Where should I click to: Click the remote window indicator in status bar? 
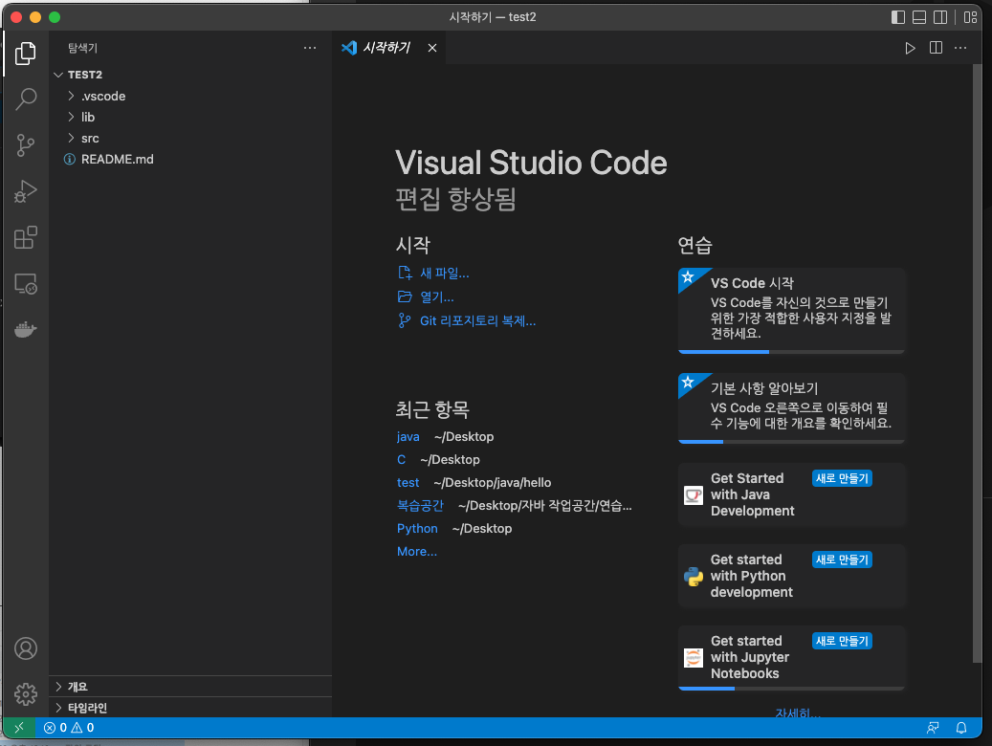pyautogui.click(x=19, y=728)
